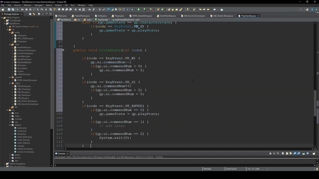
Task: Collapse the res folder node
Action: [7, 110]
